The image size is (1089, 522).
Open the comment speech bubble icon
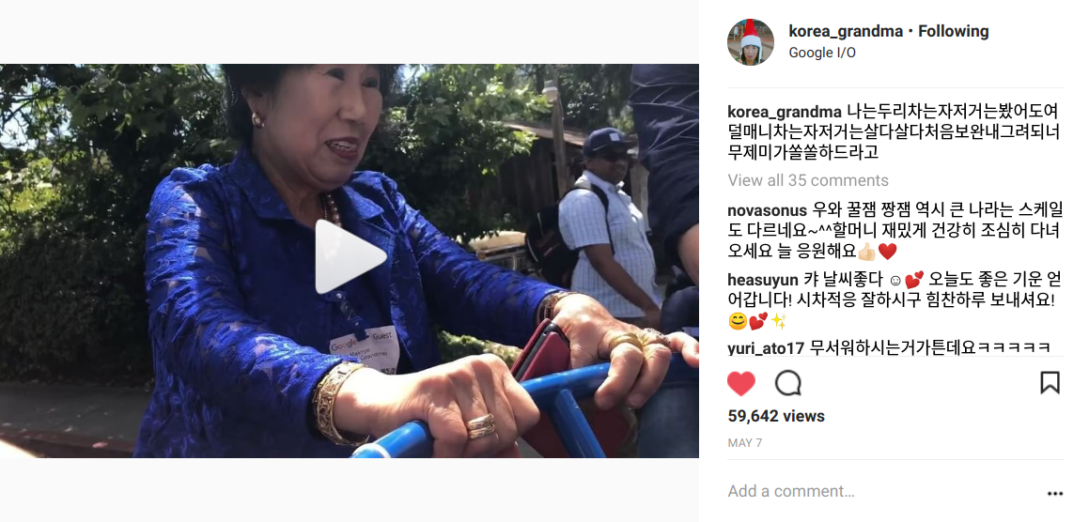[x=787, y=383]
